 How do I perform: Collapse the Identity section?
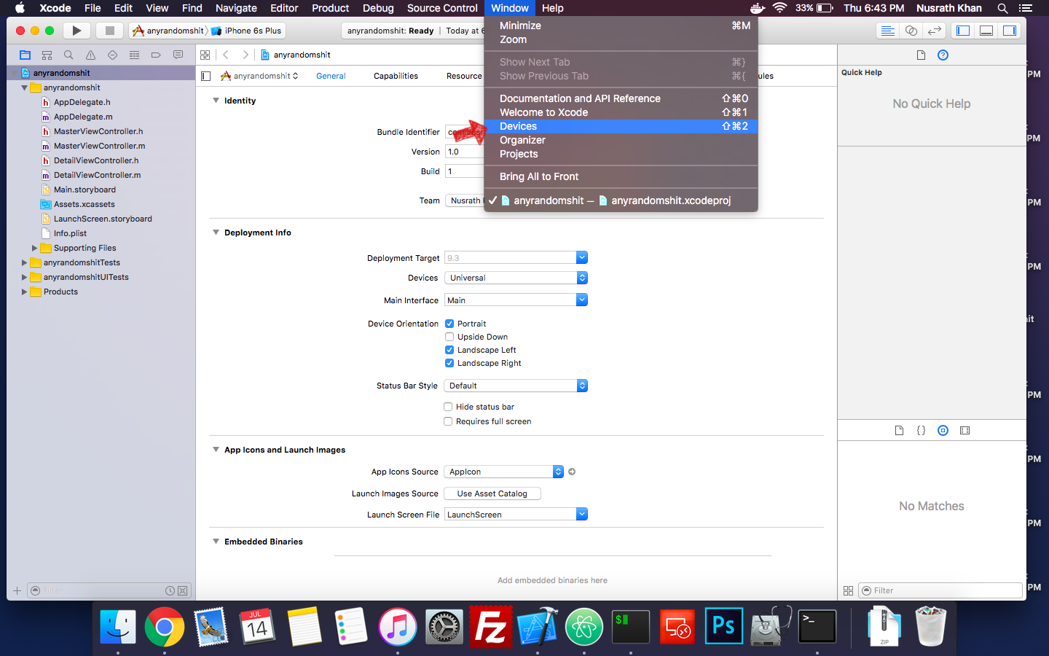pyautogui.click(x=216, y=101)
